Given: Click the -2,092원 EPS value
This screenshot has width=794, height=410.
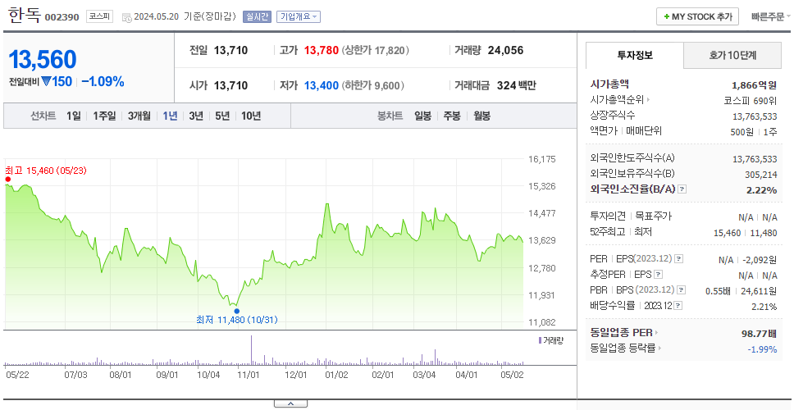Looking at the screenshot, I should (x=760, y=260).
